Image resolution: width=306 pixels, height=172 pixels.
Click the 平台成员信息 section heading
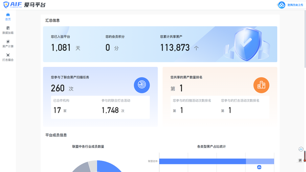[x=56, y=135]
